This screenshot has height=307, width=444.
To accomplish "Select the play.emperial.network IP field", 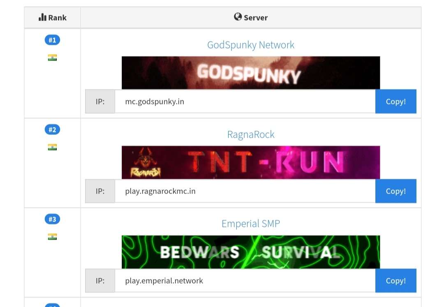I will point(245,281).
